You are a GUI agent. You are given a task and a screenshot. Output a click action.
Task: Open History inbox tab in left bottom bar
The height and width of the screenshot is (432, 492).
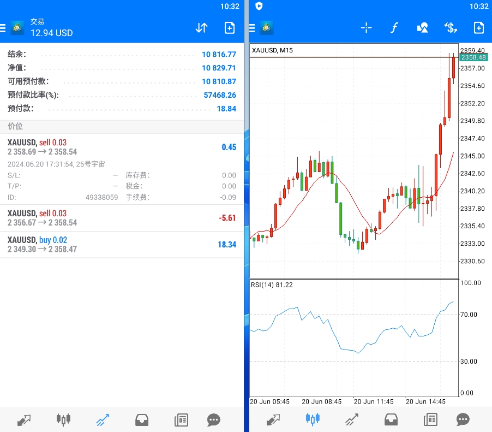click(x=142, y=420)
